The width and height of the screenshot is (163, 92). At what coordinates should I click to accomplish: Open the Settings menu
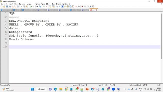[x=37, y=4]
